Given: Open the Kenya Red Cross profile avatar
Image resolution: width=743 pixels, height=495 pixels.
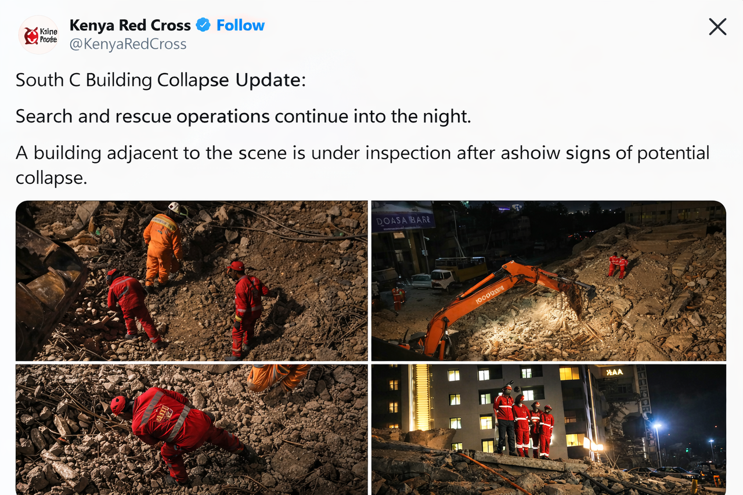Looking at the screenshot, I should 38,35.
